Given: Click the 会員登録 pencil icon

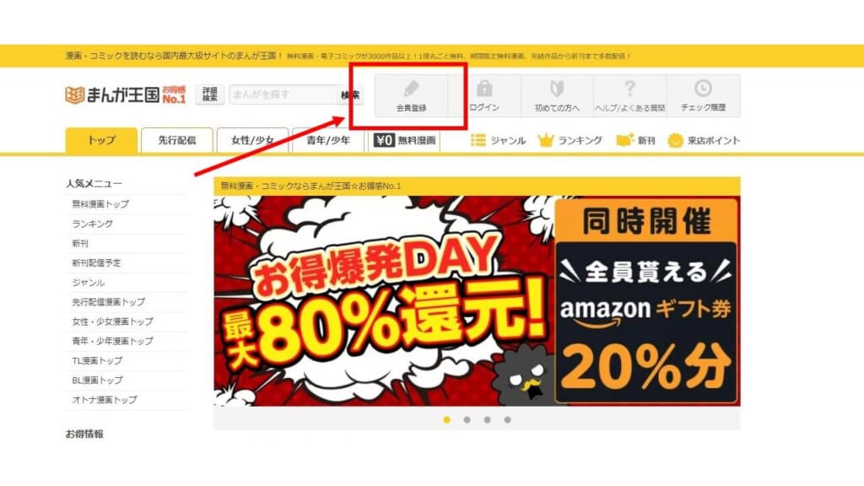Looking at the screenshot, I should pyautogui.click(x=411, y=89).
